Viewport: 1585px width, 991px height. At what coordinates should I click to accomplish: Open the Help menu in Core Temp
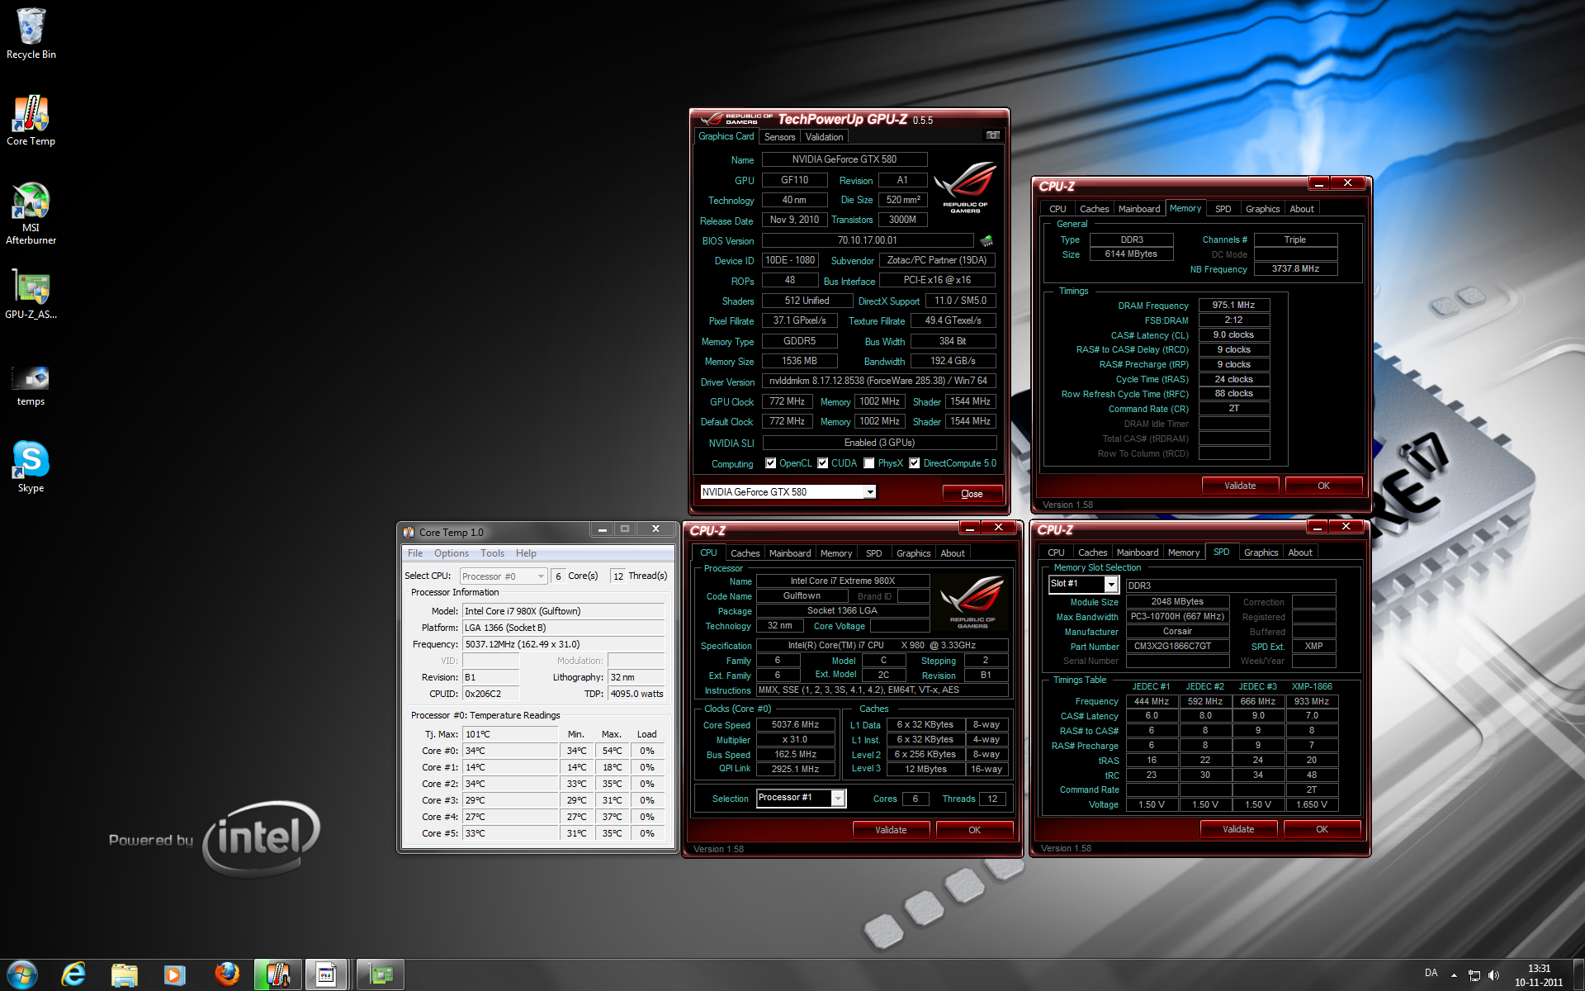526,553
